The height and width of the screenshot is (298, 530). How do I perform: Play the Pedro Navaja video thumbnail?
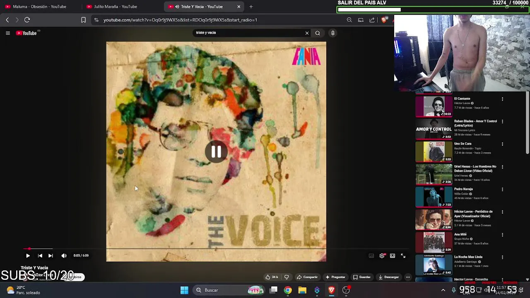point(434,197)
